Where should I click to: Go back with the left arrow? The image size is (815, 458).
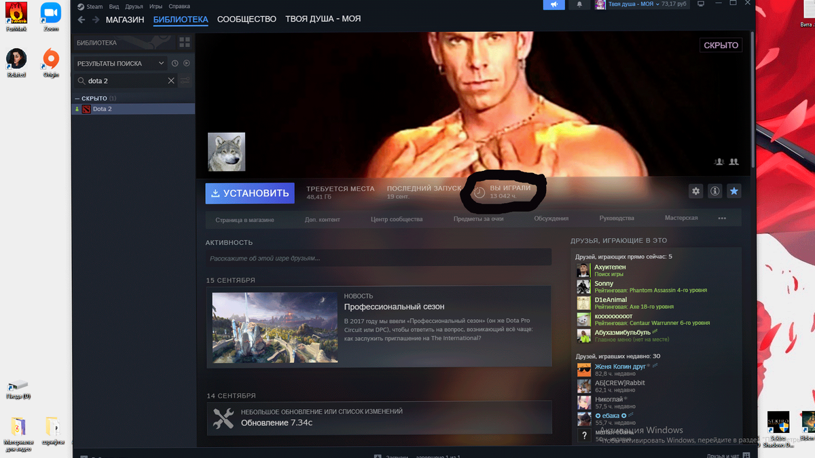click(x=81, y=20)
